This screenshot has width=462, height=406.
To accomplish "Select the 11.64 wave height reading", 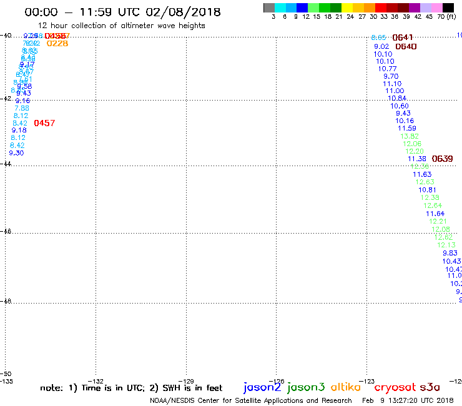I will (435, 214).
